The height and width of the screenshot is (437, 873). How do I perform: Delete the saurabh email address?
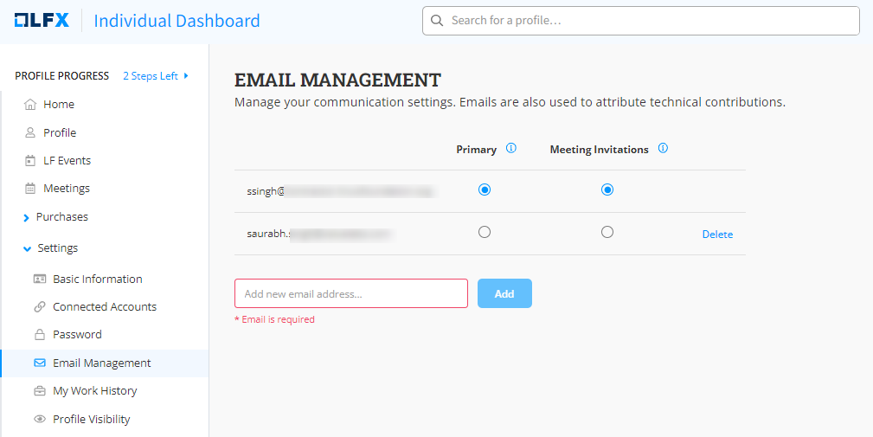[x=717, y=235]
